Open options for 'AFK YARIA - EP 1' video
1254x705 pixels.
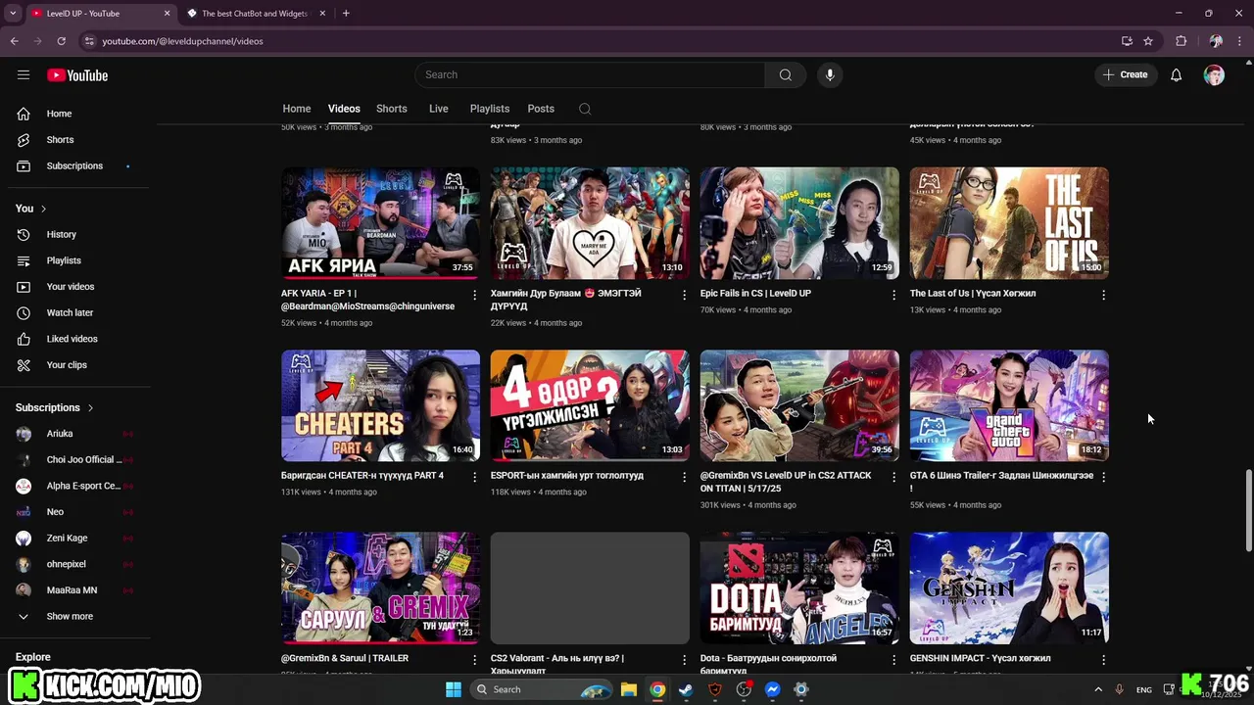pyautogui.click(x=475, y=295)
